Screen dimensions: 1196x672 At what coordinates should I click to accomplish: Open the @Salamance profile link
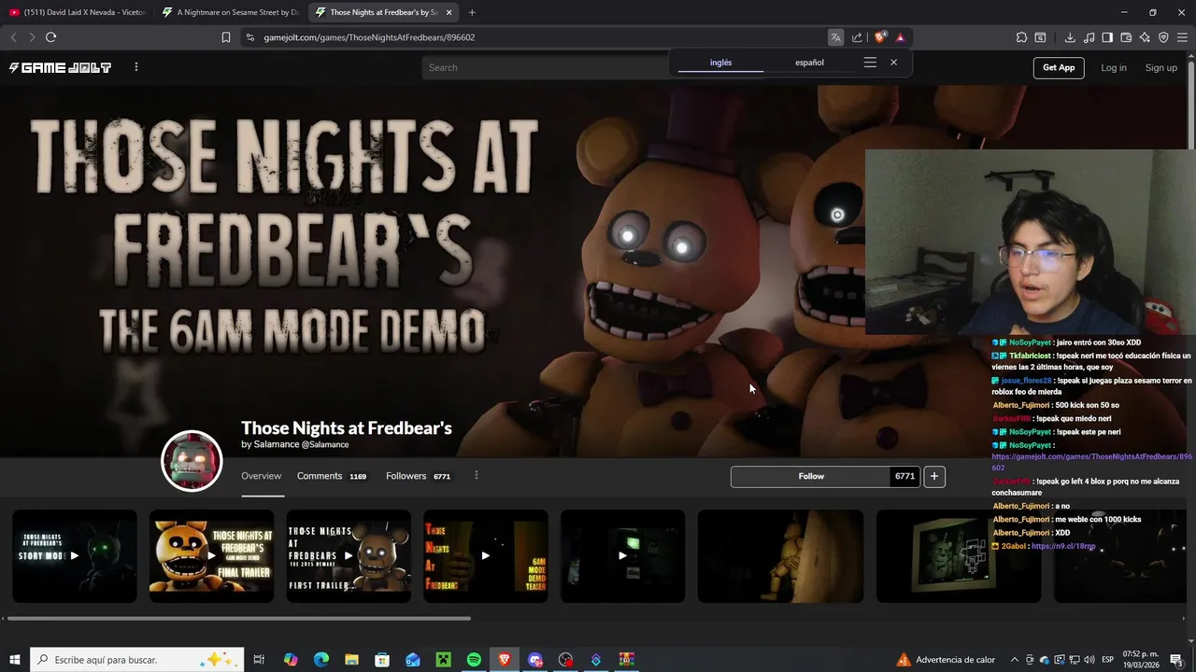point(324,444)
